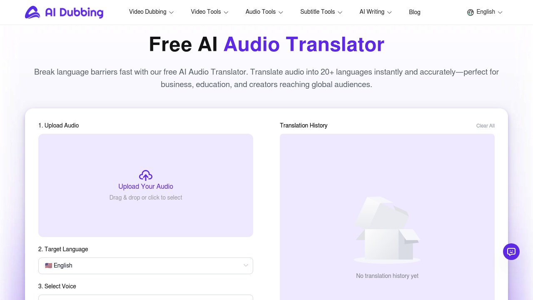The width and height of the screenshot is (533, 300).
Task: Open the chat support bubble icon
Action: pos(511,252)
